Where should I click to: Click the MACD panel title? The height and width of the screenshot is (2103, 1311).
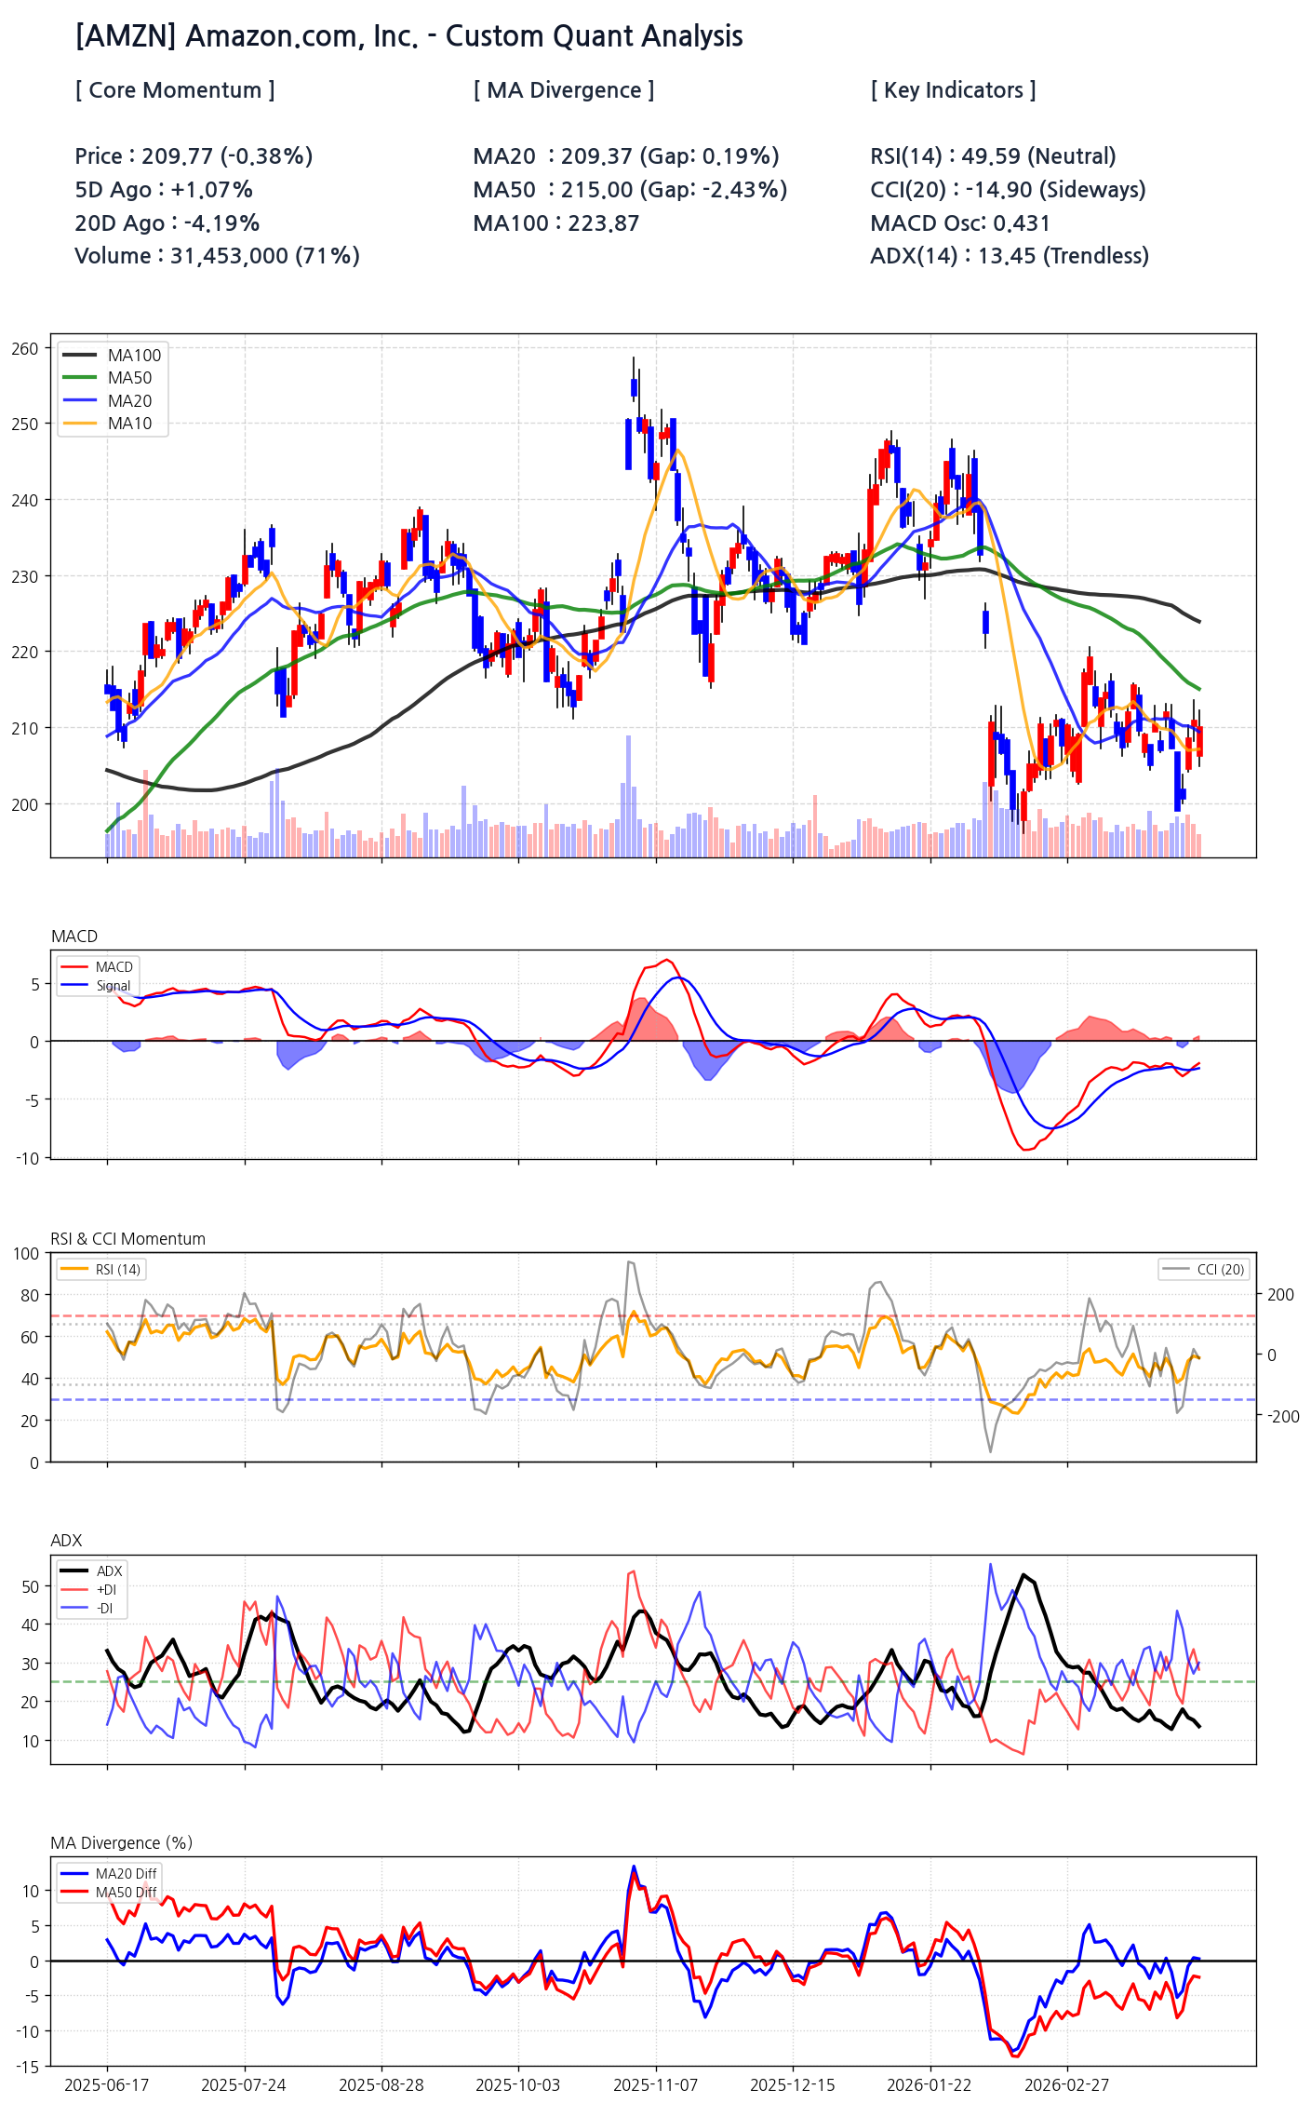tap(74, 937)
